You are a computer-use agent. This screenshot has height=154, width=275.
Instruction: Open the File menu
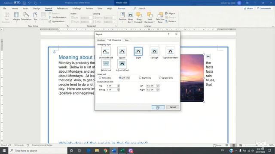[4, 9]
